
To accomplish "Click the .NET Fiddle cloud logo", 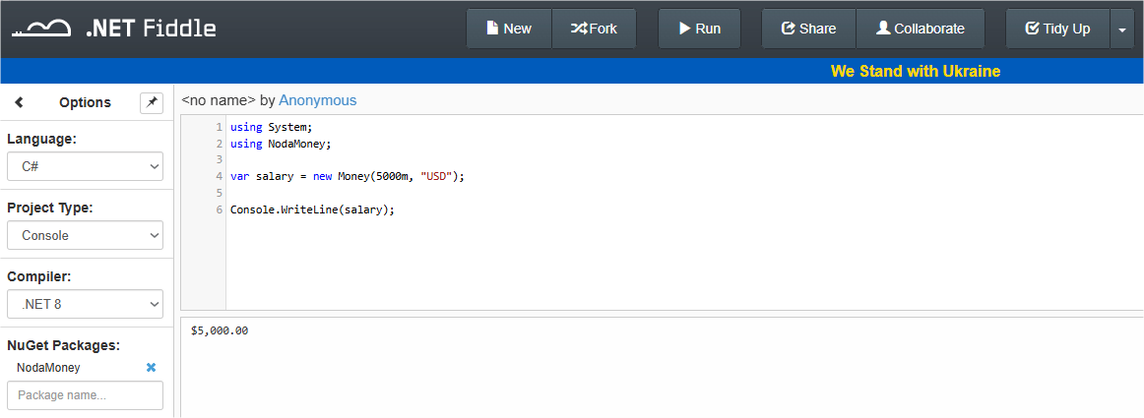I will pos(41,29).
